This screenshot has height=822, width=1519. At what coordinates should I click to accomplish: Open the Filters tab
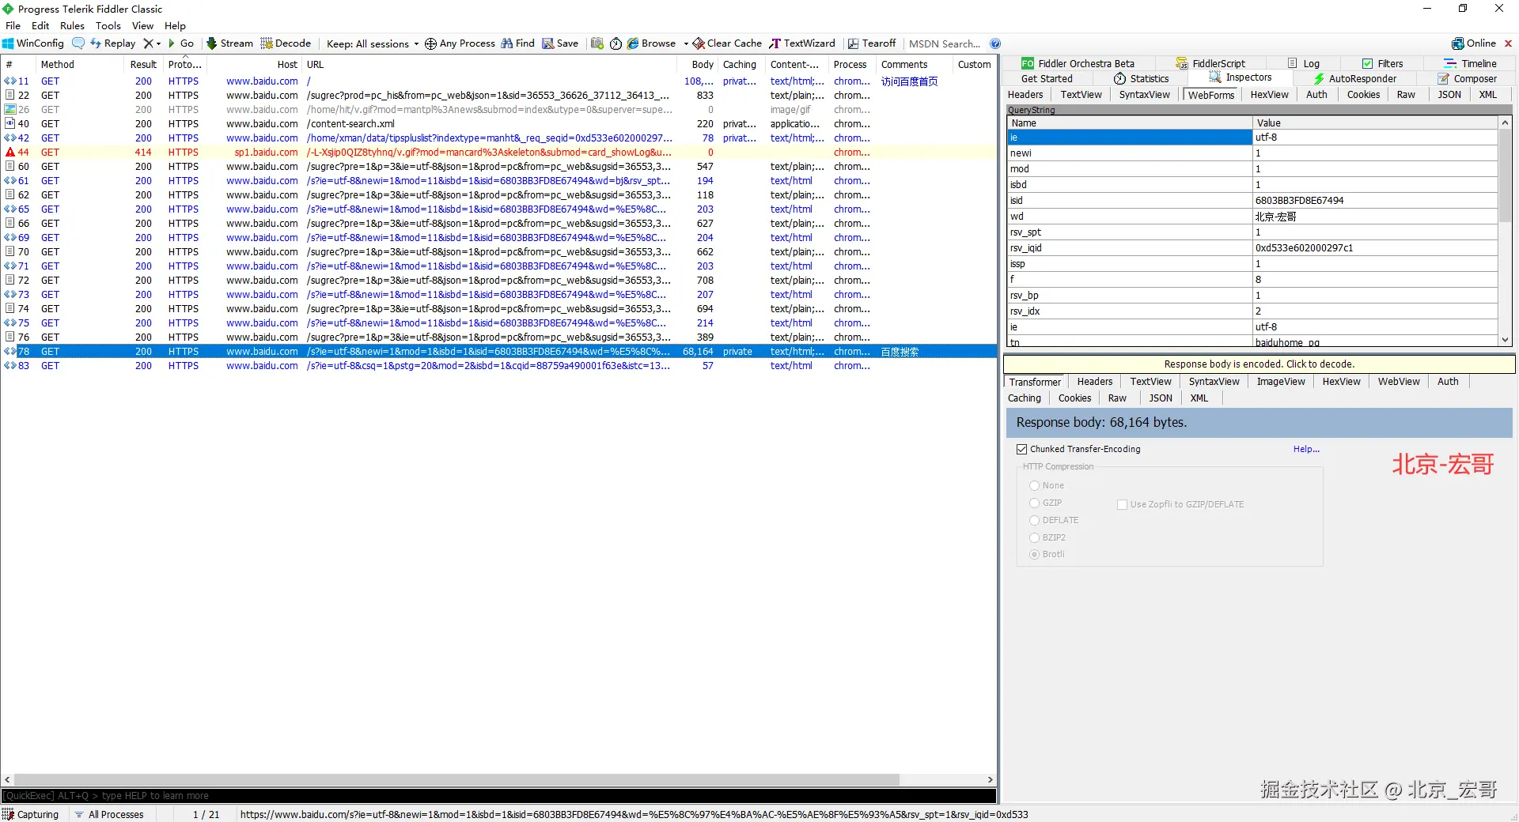click(1382, 63)
